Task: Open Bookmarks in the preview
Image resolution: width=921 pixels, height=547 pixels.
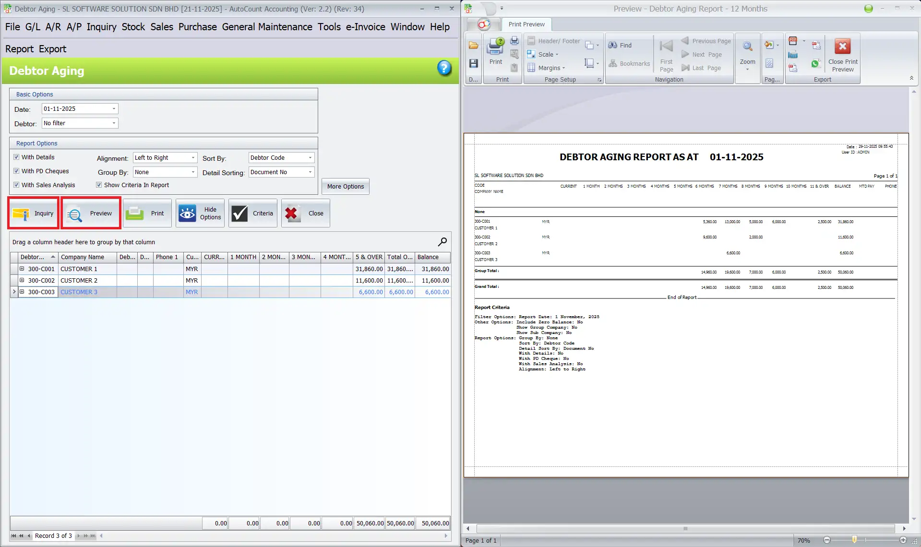Action: click(629, 63)
